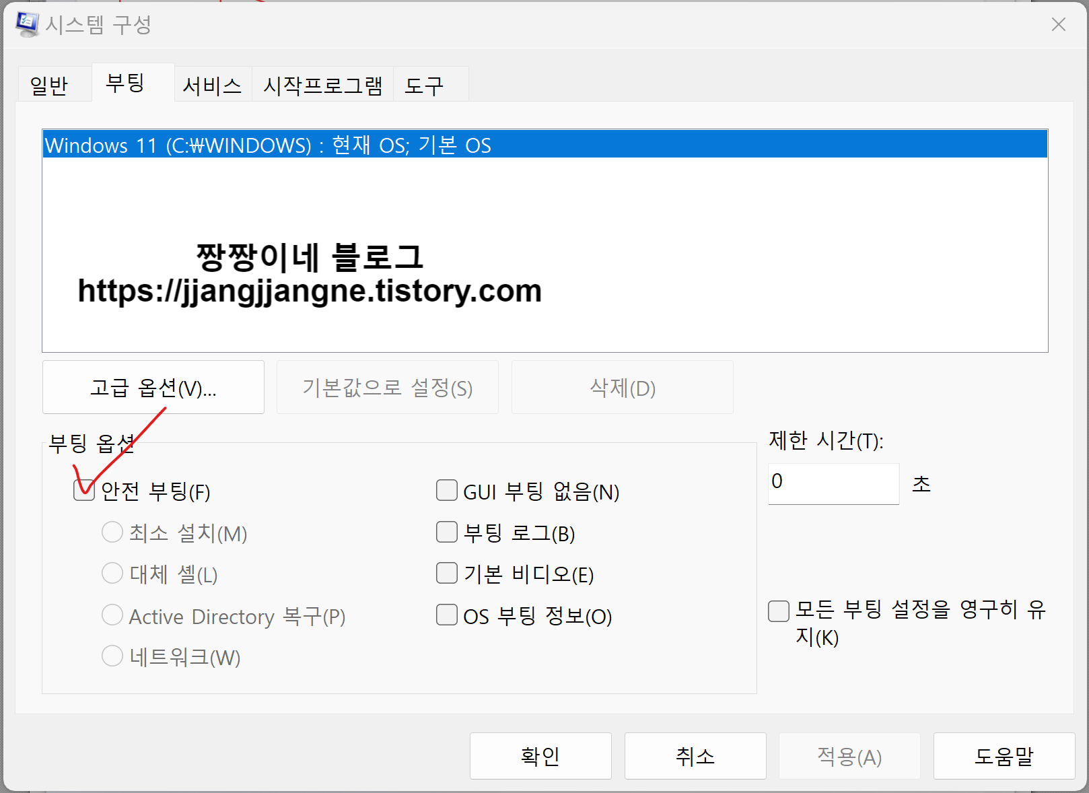Open the 서비스 tab
This screenshot has height=793, width=1089.
[x=213, y=85]
